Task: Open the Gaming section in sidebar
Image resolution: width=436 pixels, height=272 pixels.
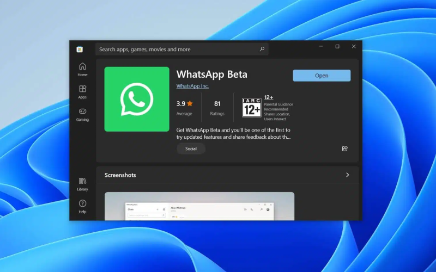Action: coord(82,114)
